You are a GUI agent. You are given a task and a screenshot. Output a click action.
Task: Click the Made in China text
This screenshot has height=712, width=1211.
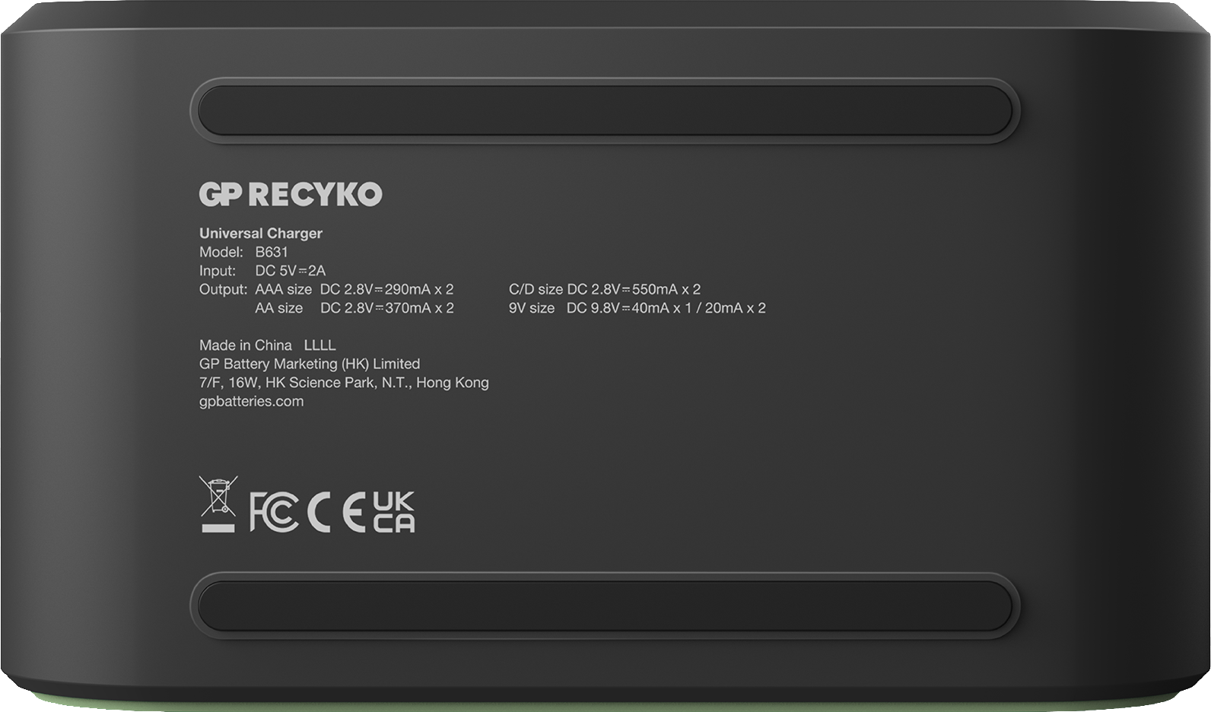(246, 345)
